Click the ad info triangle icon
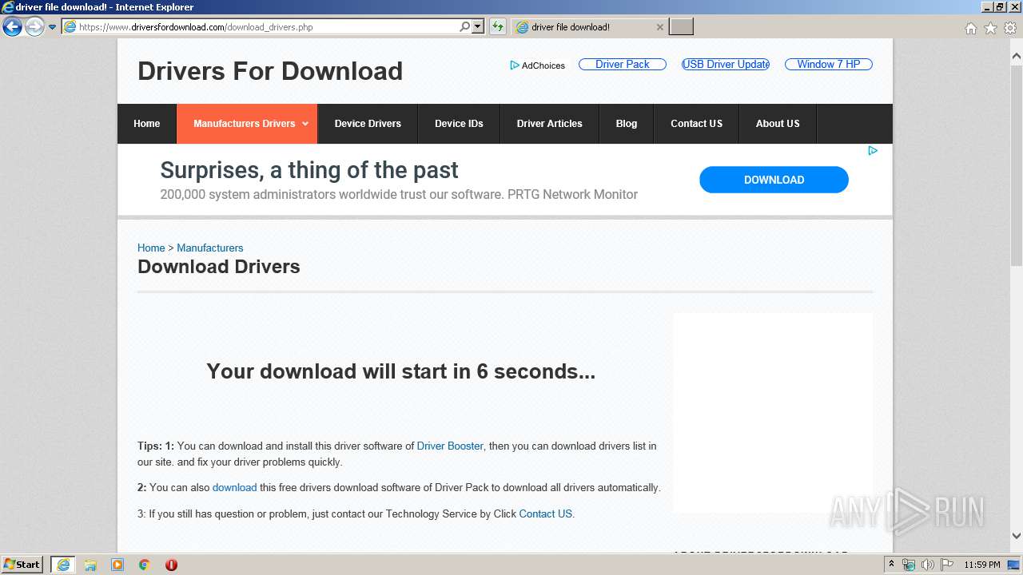 (x=873, y=150)
